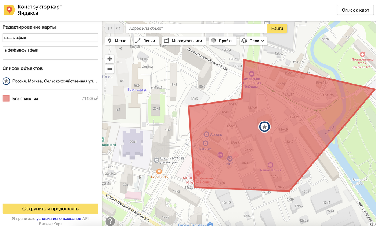Click the undo arrow button
376x226 pixels.
click(110, 29)
